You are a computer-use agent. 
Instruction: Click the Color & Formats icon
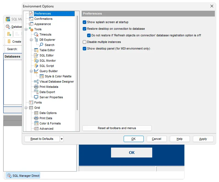click(x=36, y=123)
